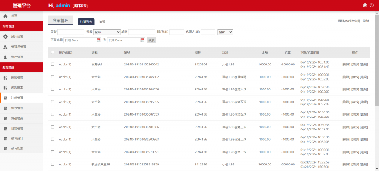Image resolution: width=379 pixels, height=171 pixels.
Task: Click the 管理平台 title in header
Action: tap(22, 6)
